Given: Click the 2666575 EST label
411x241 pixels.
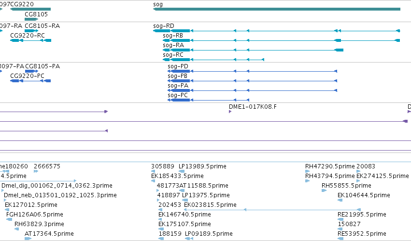Looking at the screenshot, I should (47, 166).
